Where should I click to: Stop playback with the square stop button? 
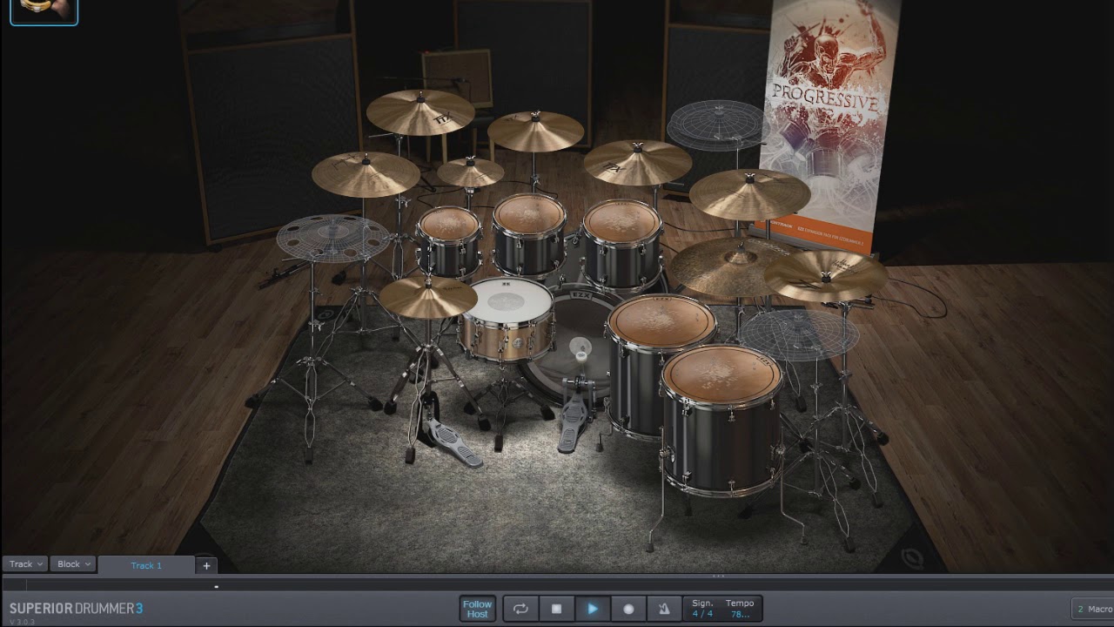556,609
